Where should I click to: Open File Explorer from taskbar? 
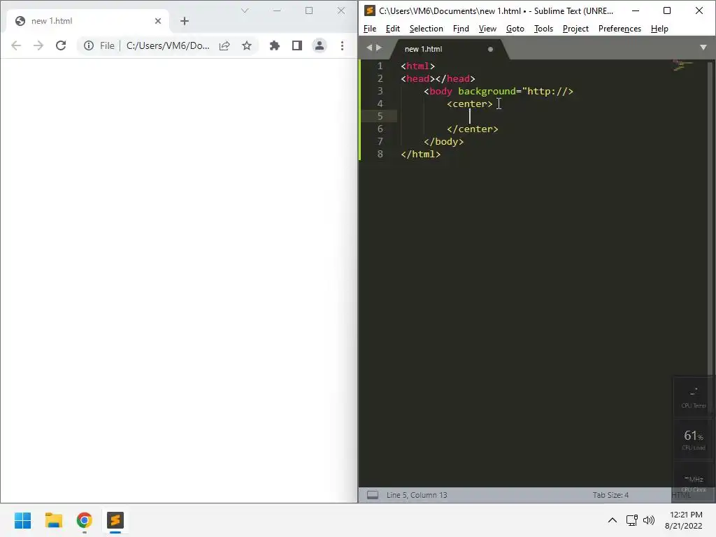53,520
